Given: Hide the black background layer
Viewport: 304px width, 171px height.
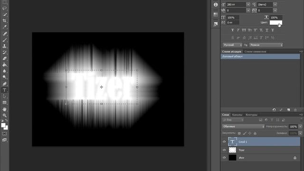Looking at the screenshot, I should pos(224,158).
